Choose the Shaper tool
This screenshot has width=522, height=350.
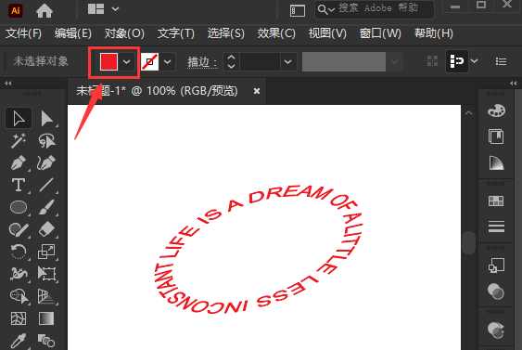pos(19,229)
